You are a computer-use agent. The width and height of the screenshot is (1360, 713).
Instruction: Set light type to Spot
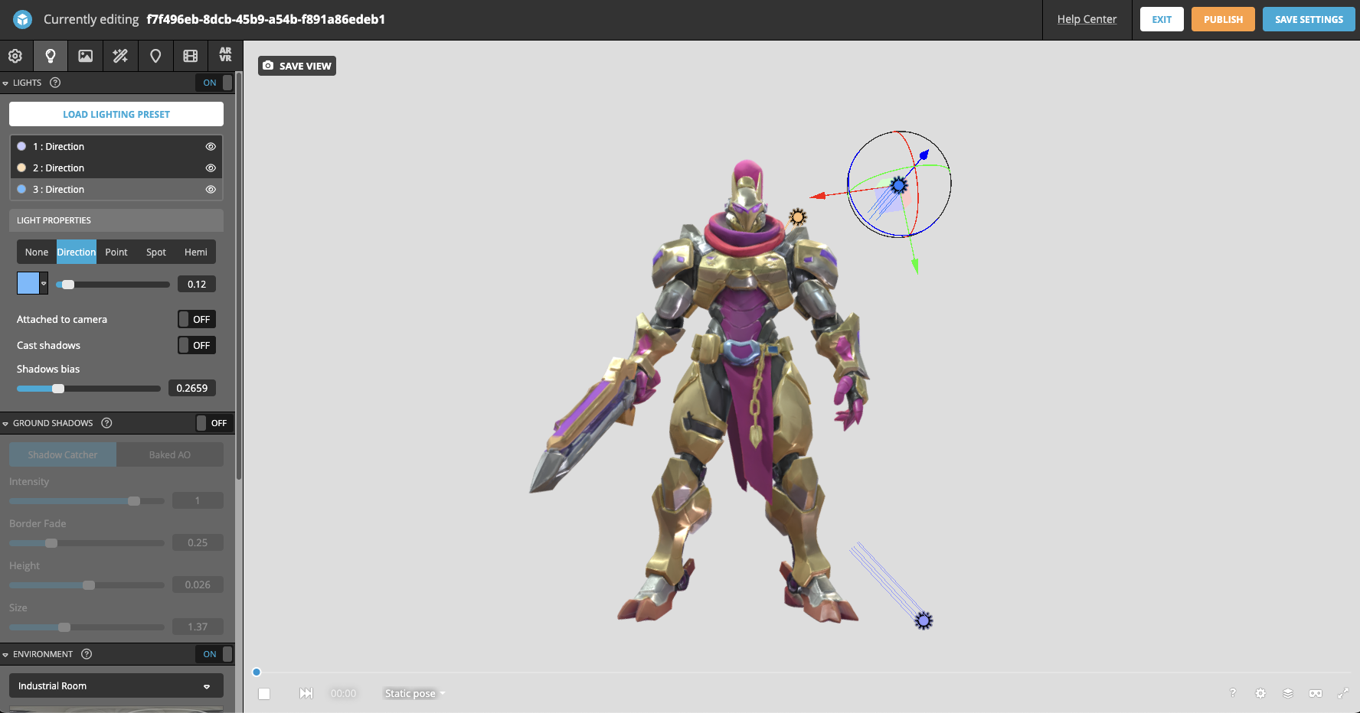[x=156, y=252]
